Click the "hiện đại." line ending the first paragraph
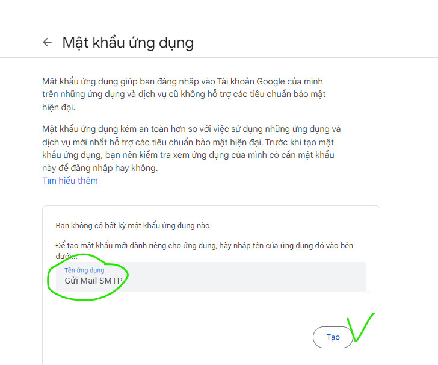This screenshot has height=365, width=438. pyautogui.click(x=59, y=107)
